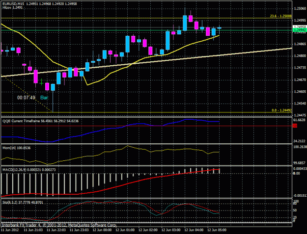
Task: Click the 0.000433 MACD scale value
Action: [x=300, y=169]
